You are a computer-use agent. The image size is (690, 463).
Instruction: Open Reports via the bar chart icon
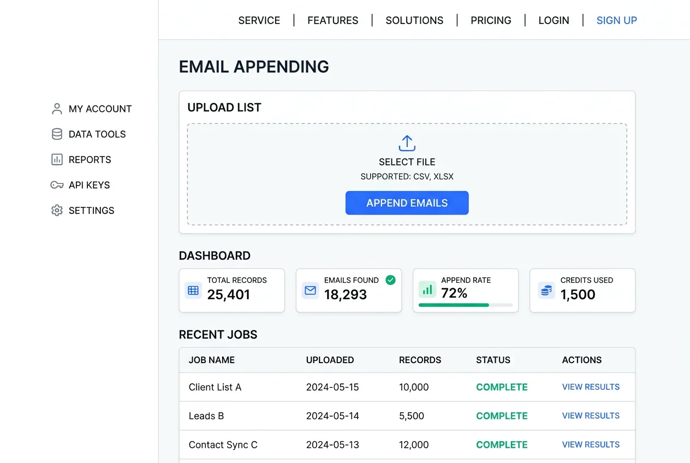(57, 159)
